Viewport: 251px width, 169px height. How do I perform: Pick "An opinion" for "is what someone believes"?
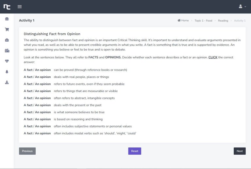click(43, 112)
